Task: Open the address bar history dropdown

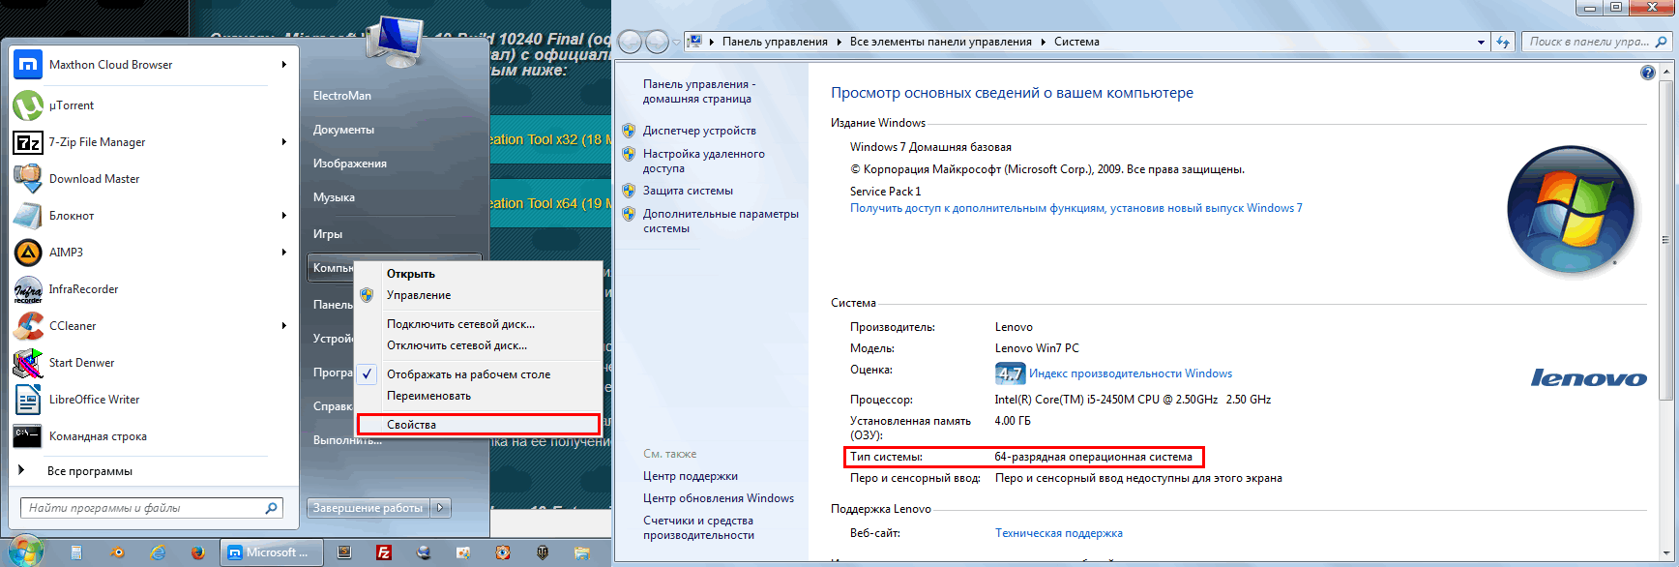Action: coord(1481,42)
